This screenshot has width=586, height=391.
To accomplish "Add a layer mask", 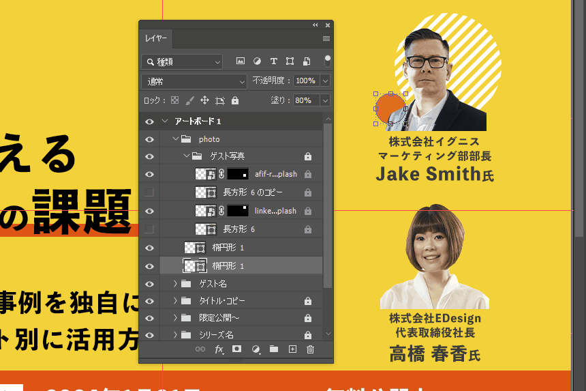I will coord(236,349).
